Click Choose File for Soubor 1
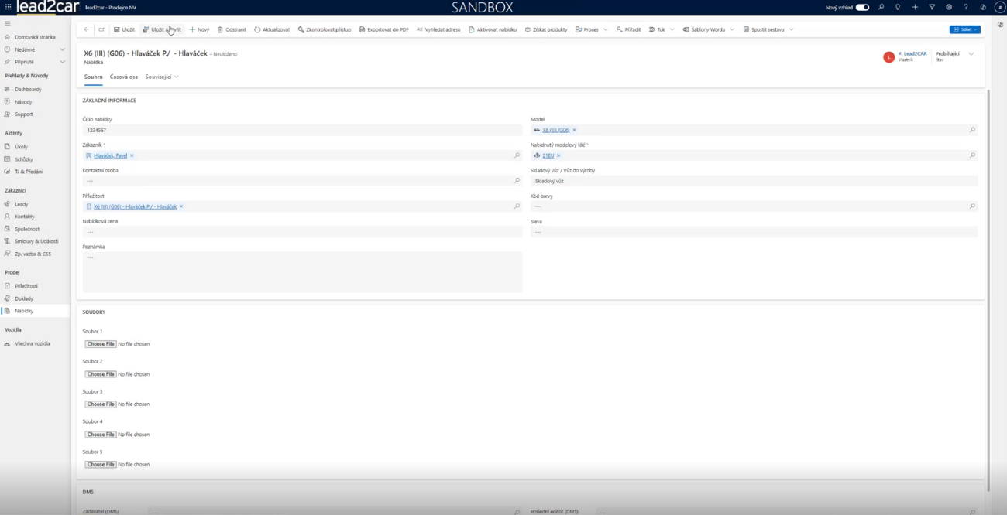 pos(101,344)
